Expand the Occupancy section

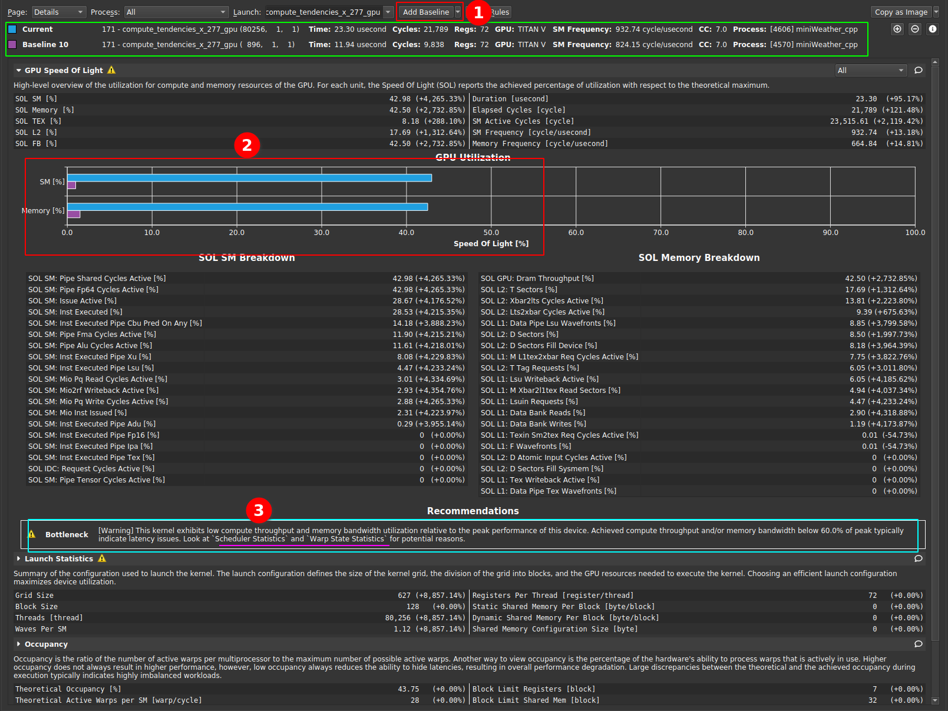point(19,644)
